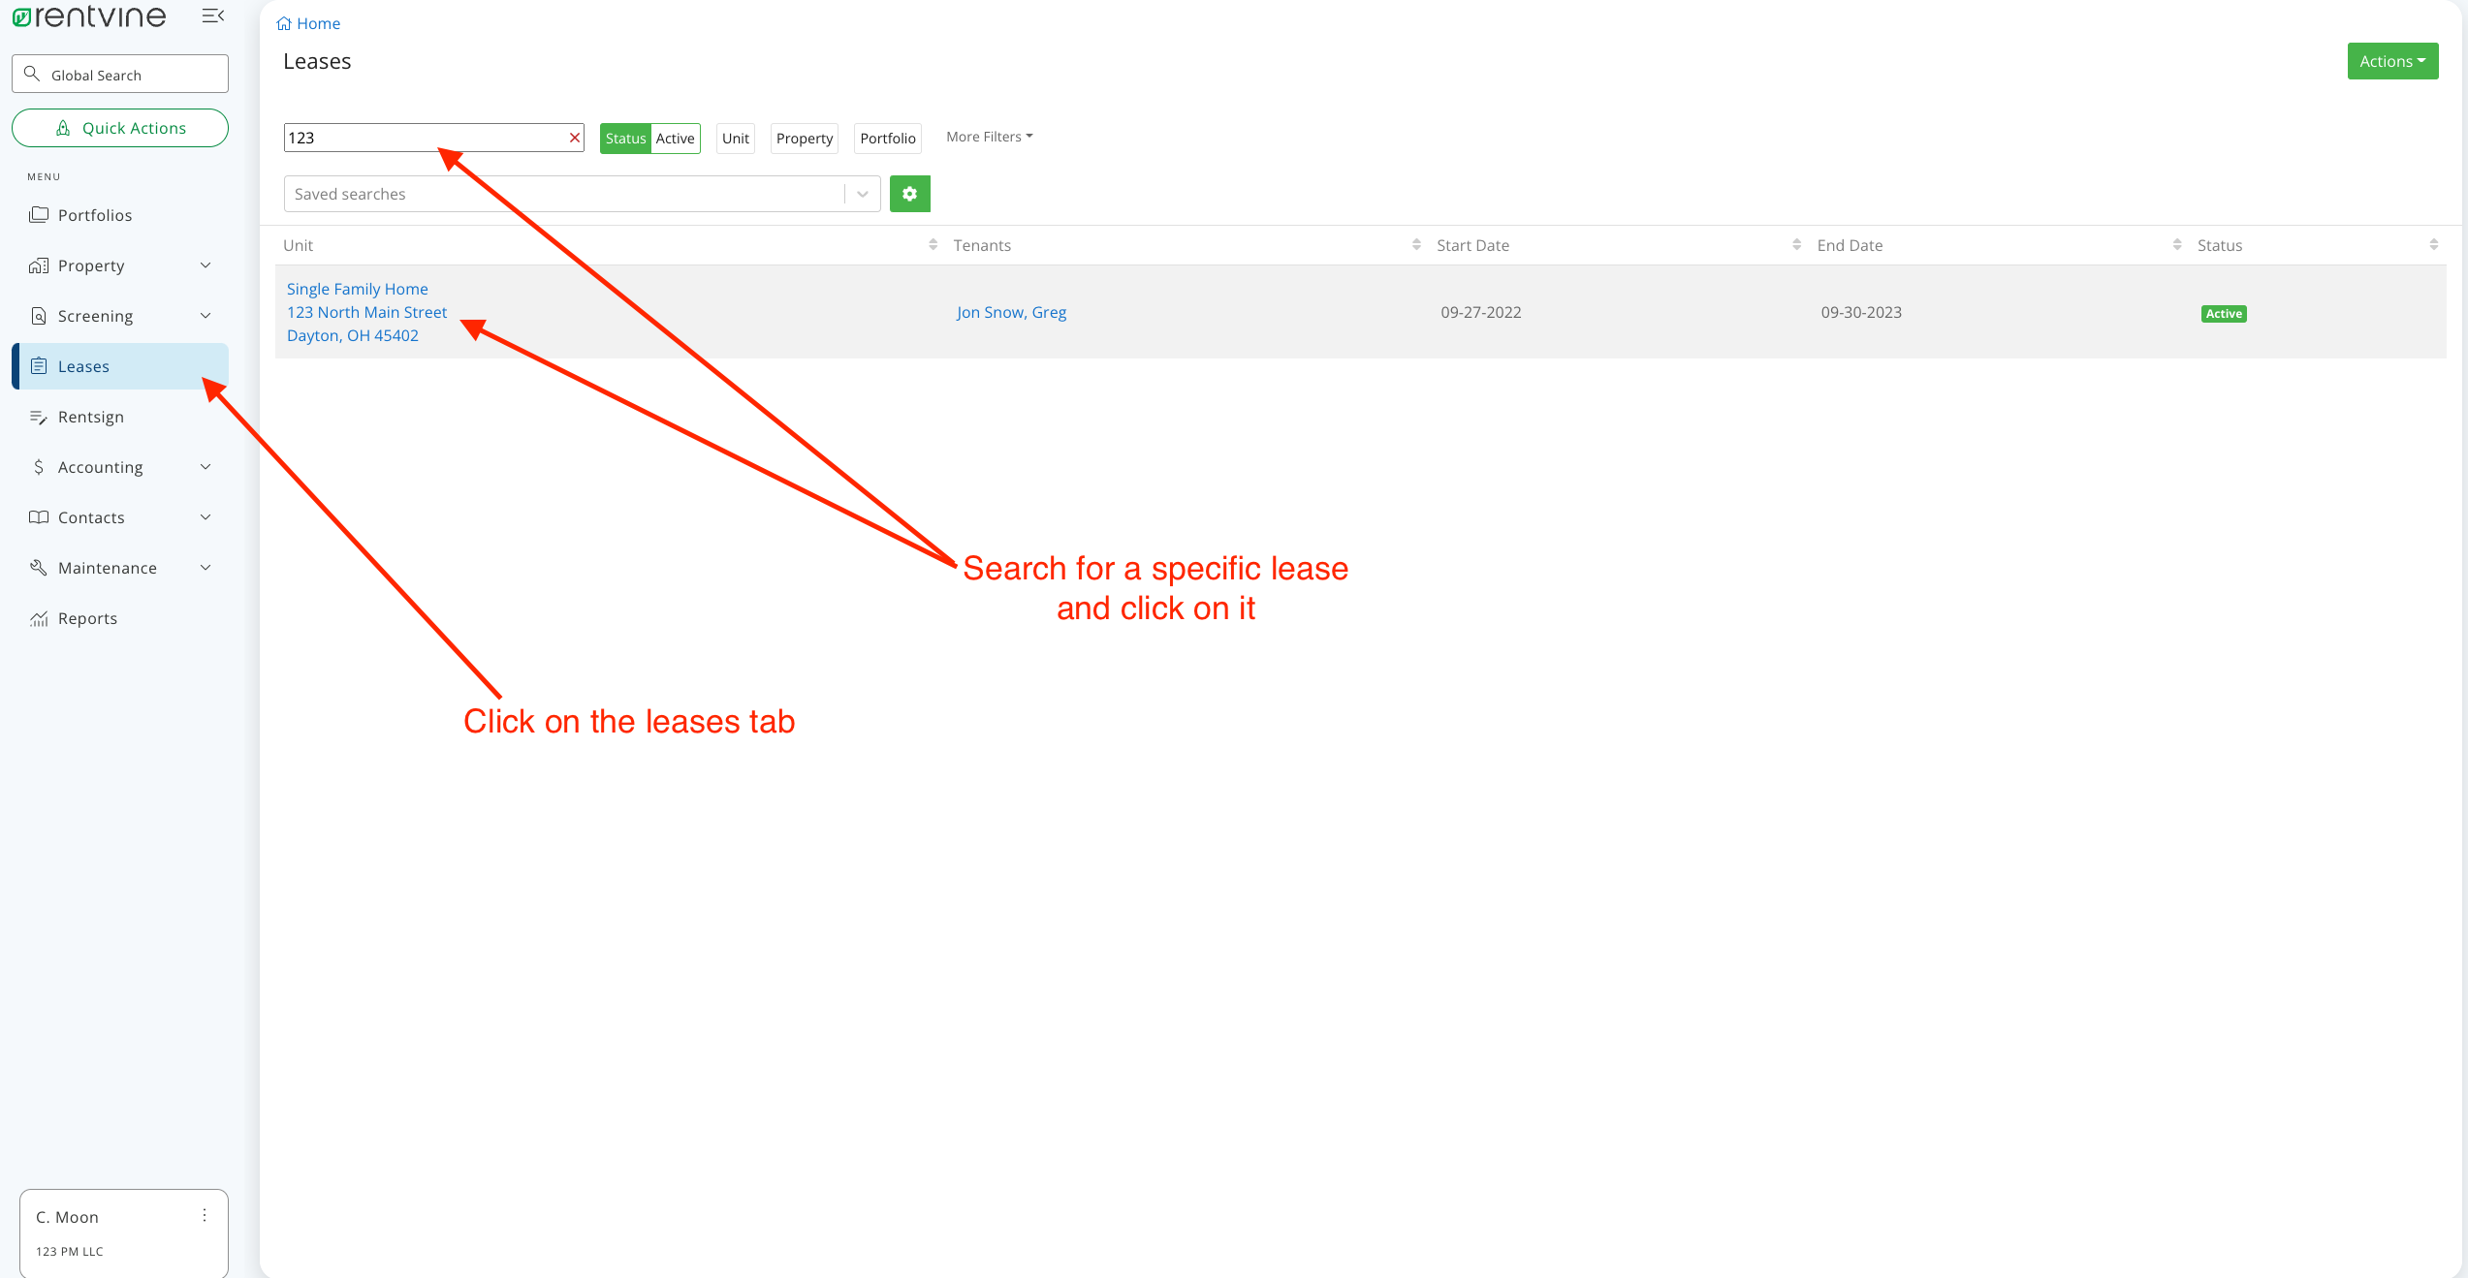Click the Quick Actions button
This screenshot has height=1278, width=2468.
coord(120,128)
